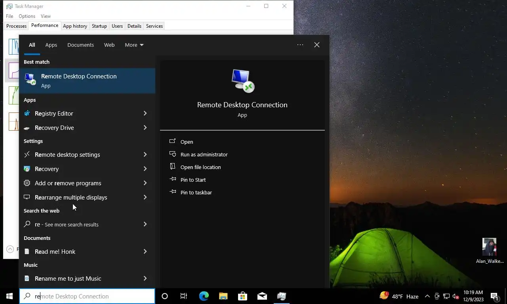Screen dimensions: 507x304
Task: Switch to Task Manager Users tab
Action: click(x=117, y=26)
